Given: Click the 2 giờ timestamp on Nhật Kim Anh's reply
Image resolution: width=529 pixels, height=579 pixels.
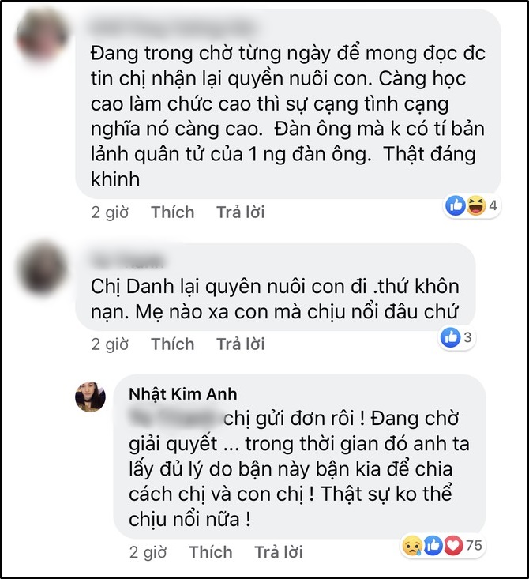Looking at the screenshot, I should click(148, 552).
